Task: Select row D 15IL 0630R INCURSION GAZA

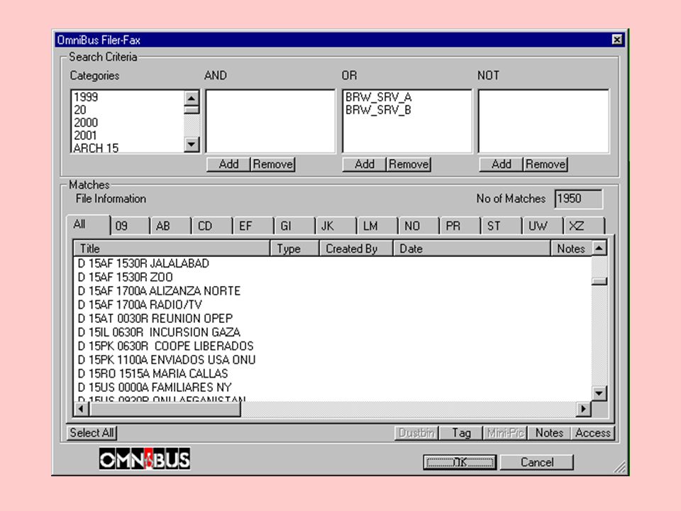Action: point(333,332)
